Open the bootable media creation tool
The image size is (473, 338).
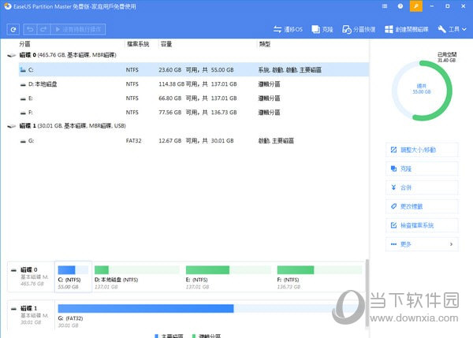coord(406,29)
